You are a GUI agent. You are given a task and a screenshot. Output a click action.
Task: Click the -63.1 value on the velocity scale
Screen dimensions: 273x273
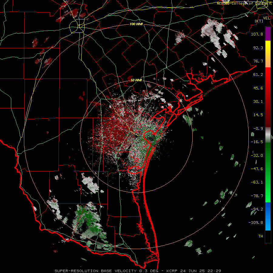257,182
